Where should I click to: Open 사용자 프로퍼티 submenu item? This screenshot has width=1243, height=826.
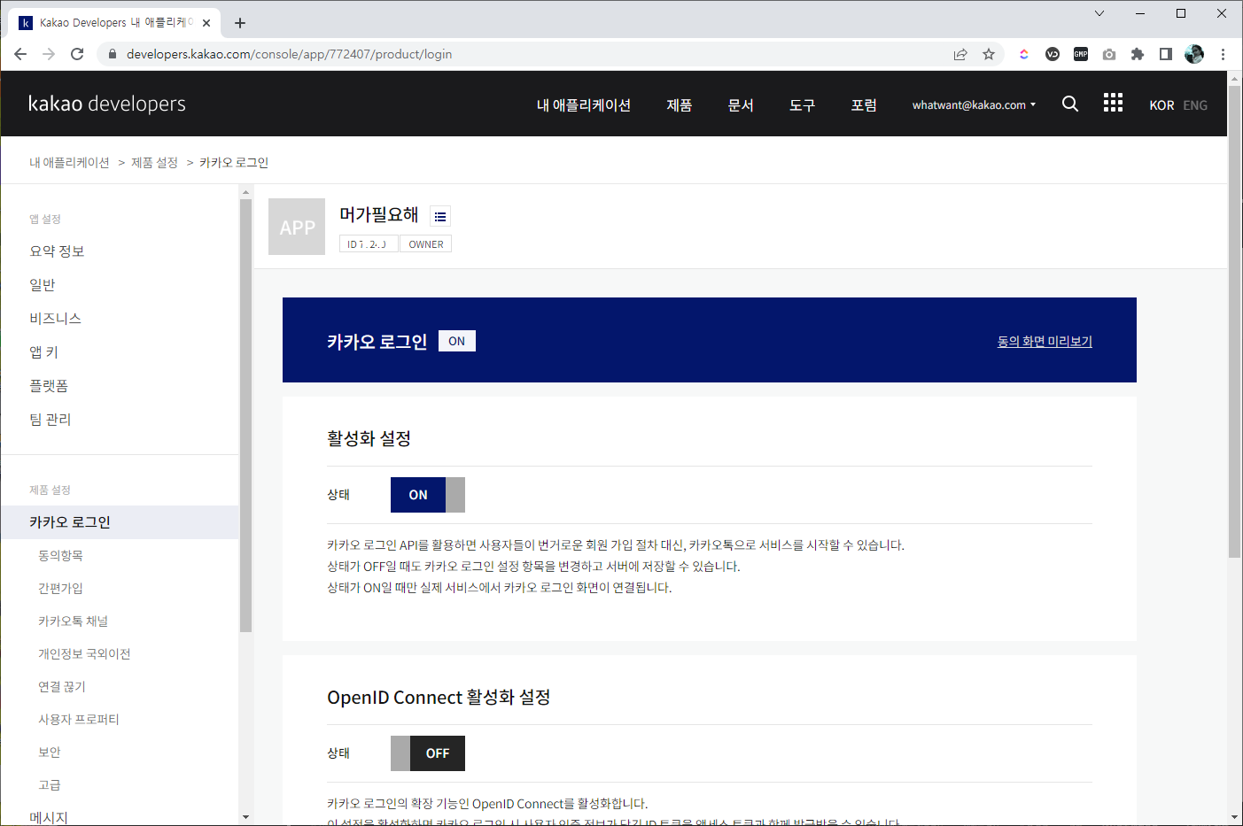coord(78,719)
